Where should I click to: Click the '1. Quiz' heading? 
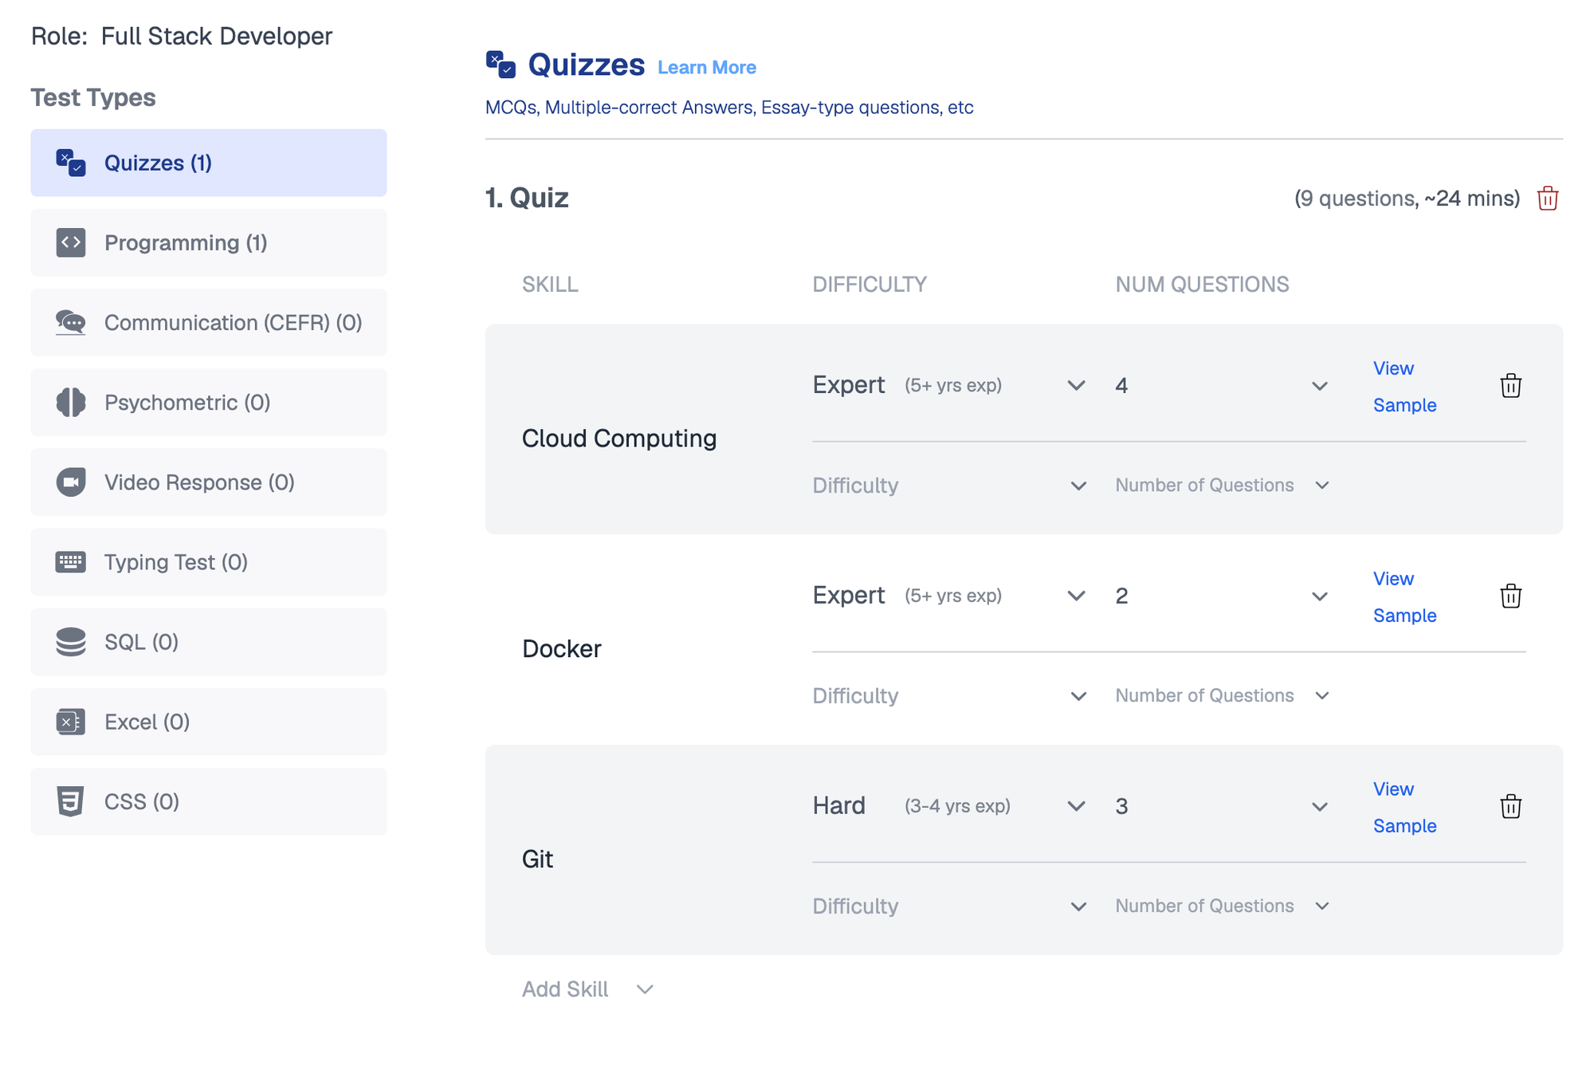[527, 198]
